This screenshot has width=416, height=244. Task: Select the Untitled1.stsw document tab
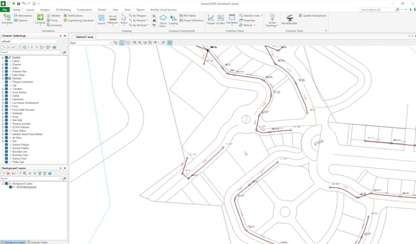point(84,37)
